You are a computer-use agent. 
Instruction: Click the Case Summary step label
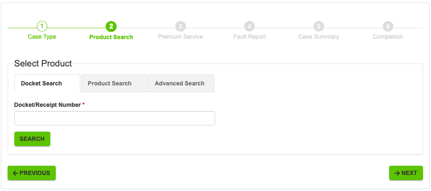319,37
